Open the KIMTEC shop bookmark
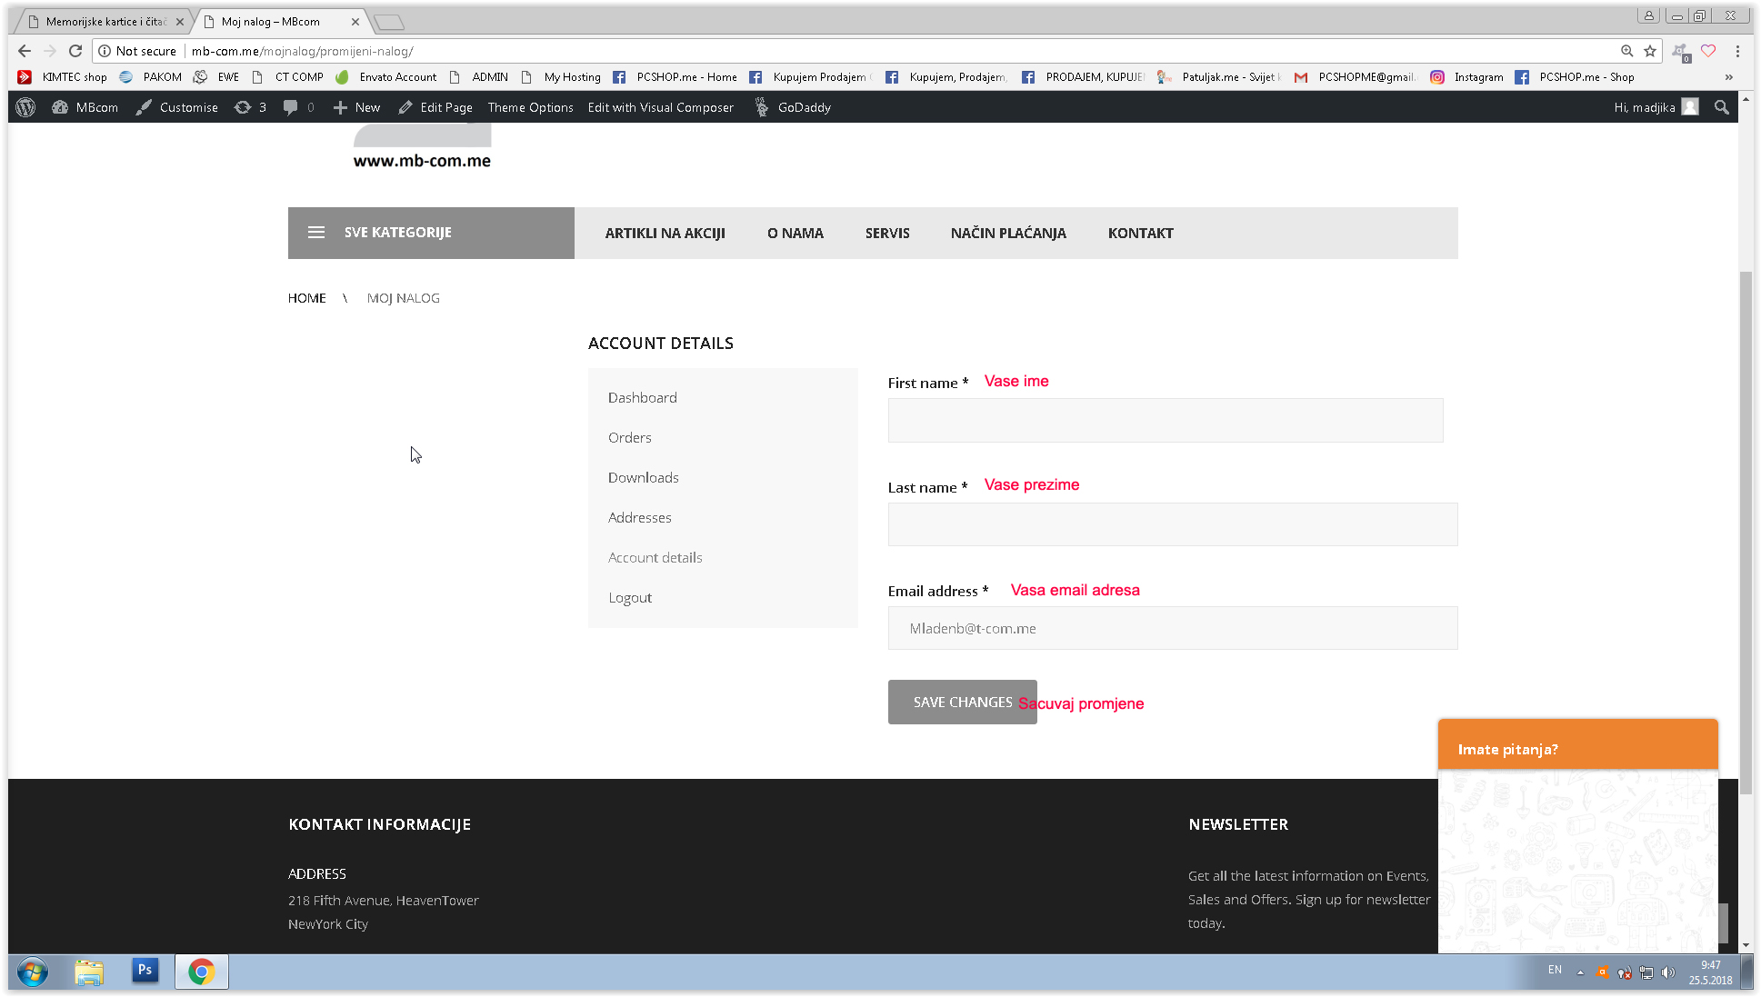This screenshot has width=1761, height=997. (x=63, y=77)
